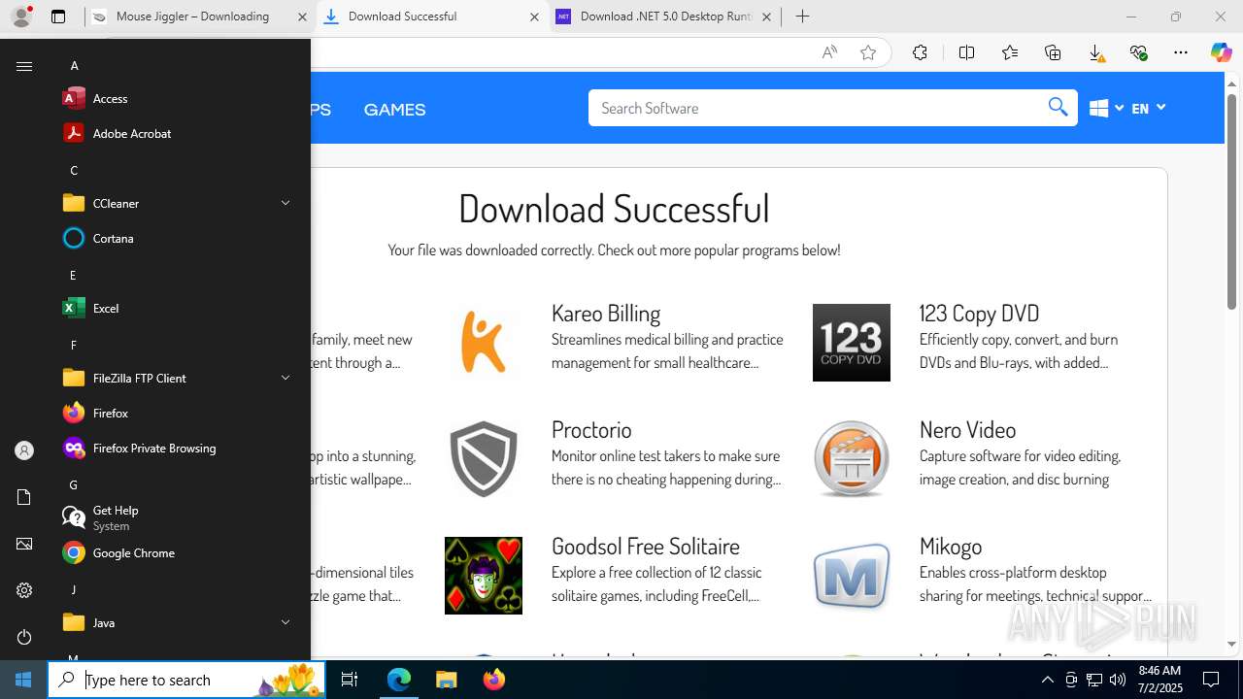Open the Proctorio link

point(591,429)
